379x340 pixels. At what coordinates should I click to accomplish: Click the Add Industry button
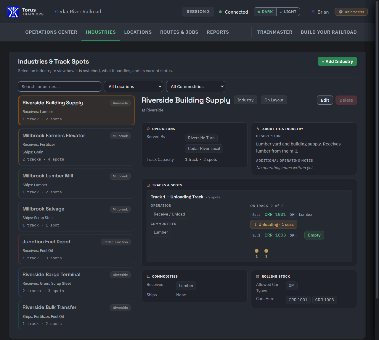pos(337,61)
